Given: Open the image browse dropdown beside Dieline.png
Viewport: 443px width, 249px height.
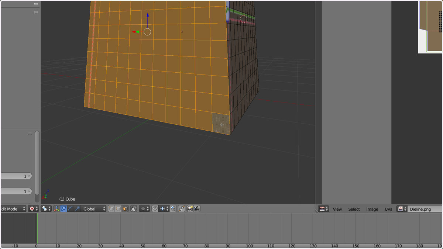Looking at the screenshot, I should (402, 209).
